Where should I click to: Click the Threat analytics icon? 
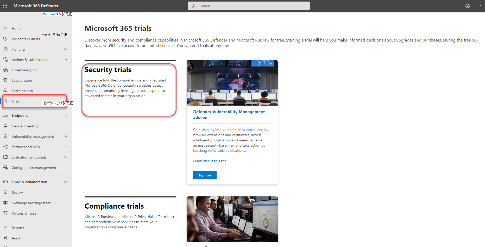[5, 70]
